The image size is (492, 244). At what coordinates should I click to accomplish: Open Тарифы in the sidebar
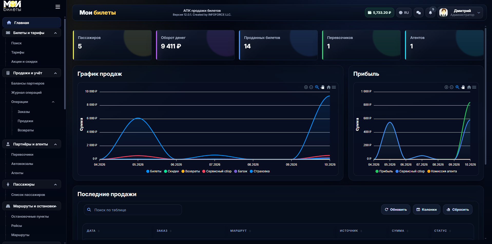(18, 52)
